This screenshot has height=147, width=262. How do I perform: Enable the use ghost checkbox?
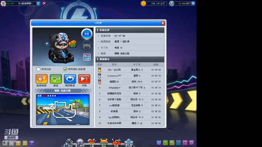38,69
